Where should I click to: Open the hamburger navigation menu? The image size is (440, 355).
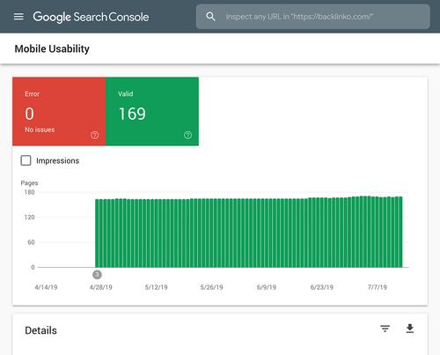(x=18, y=17)
